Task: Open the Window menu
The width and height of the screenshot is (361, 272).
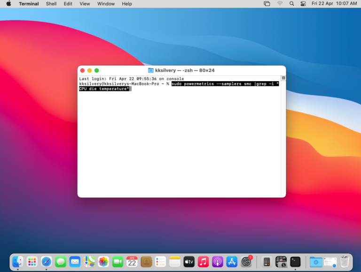Action: tap(106, 4)
